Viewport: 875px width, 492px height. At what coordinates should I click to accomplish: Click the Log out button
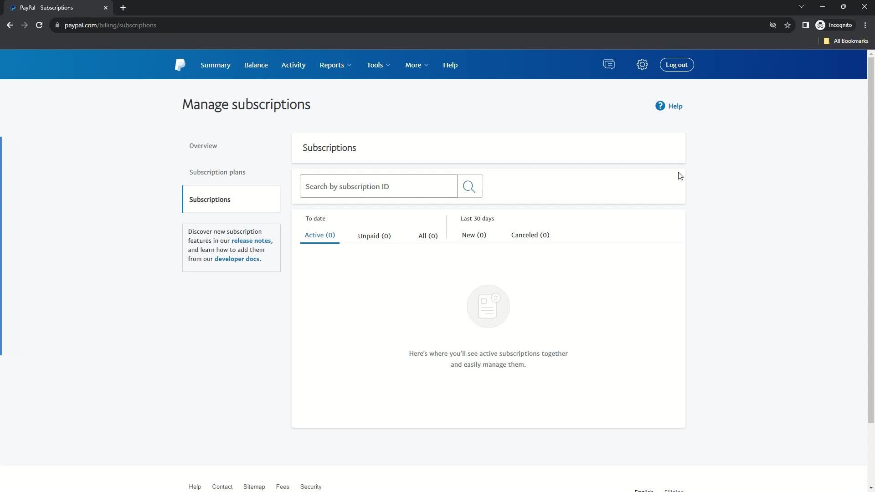coord(677,65)
